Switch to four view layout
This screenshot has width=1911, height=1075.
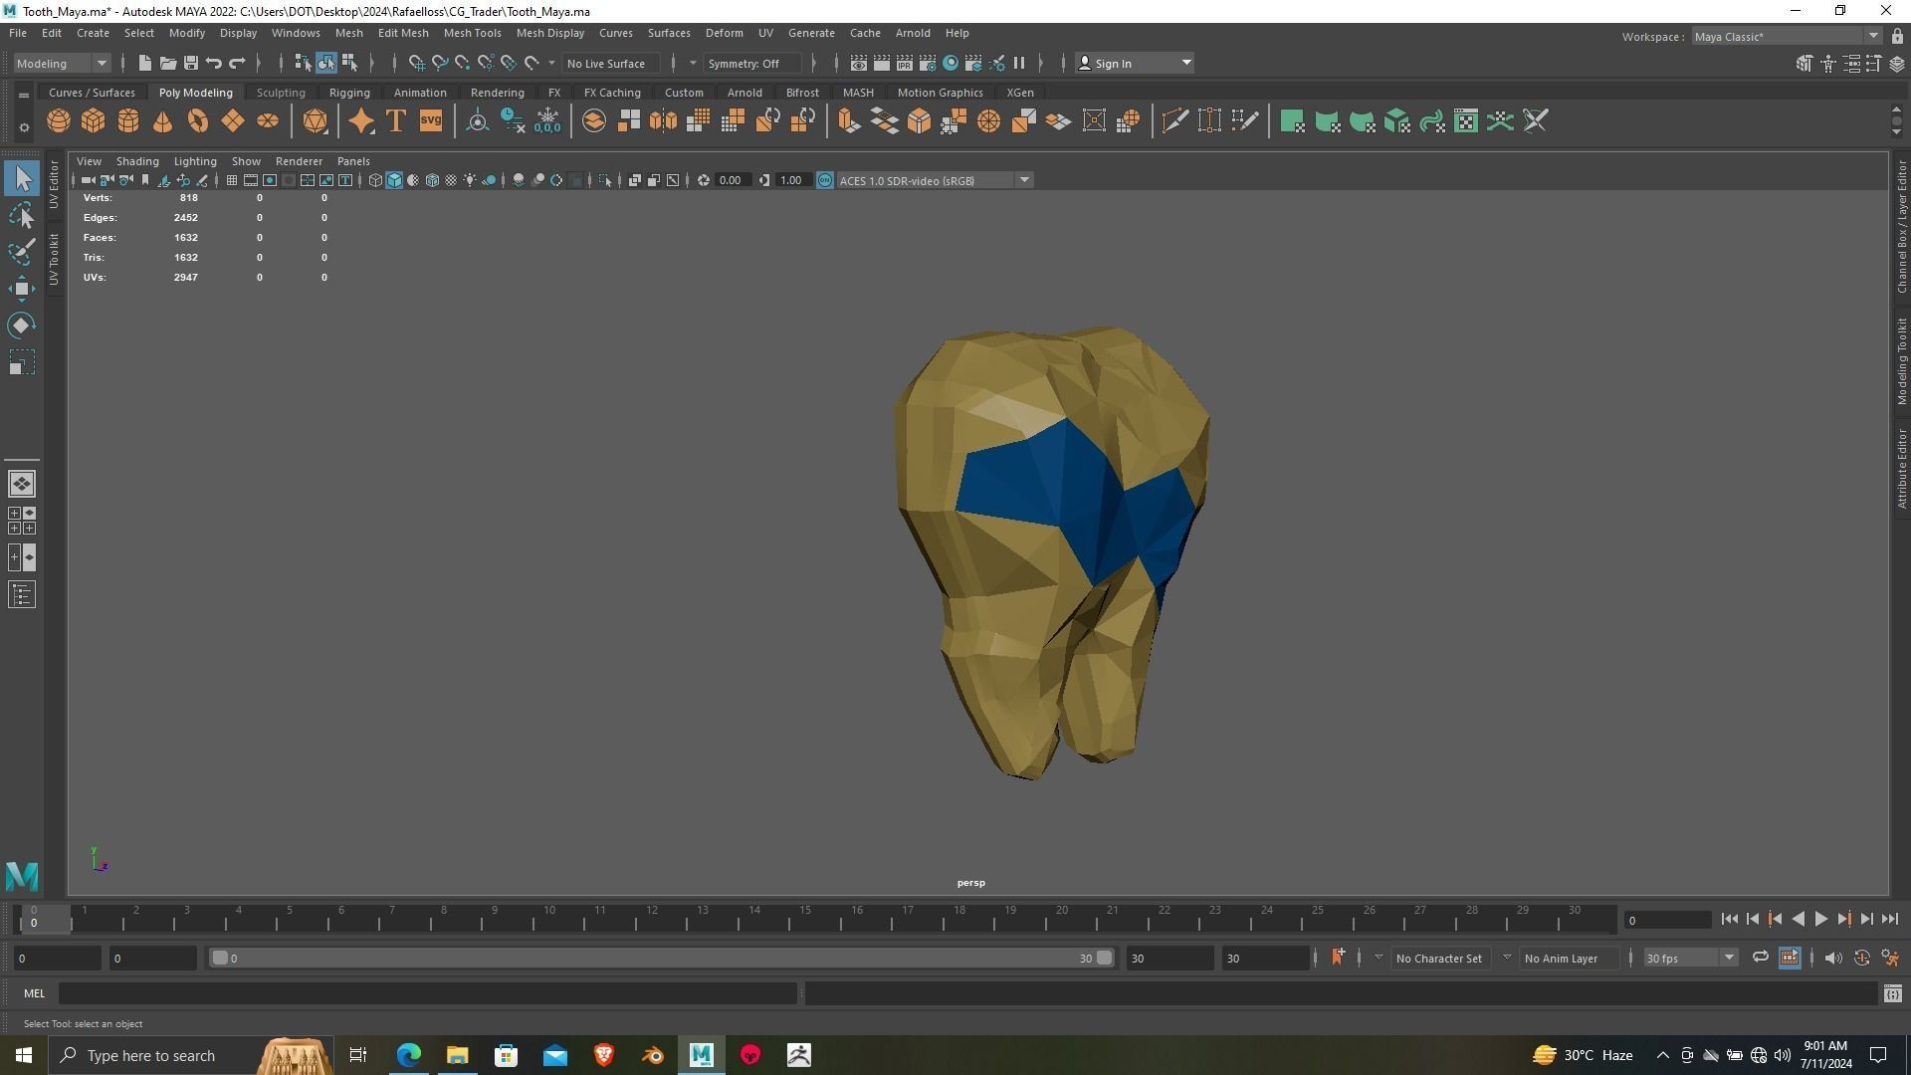pyautogui.click(x=22, y=521)
